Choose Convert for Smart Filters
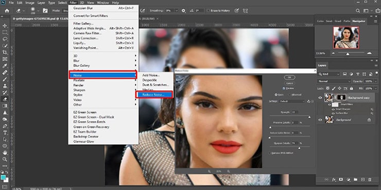 [103, 16]
